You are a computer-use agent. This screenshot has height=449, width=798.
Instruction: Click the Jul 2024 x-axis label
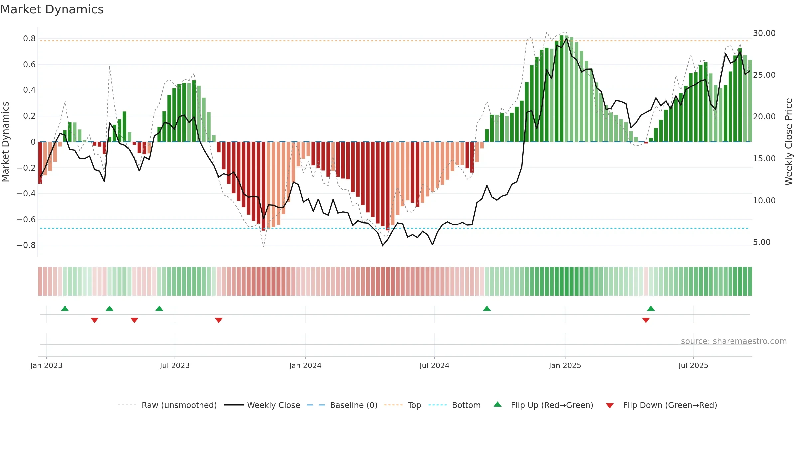434,365
